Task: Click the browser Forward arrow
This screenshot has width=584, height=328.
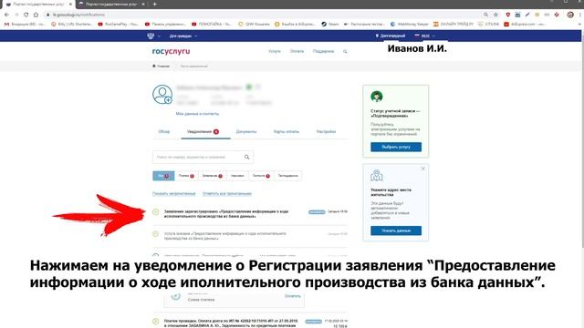Action: (x=16, y=15)
